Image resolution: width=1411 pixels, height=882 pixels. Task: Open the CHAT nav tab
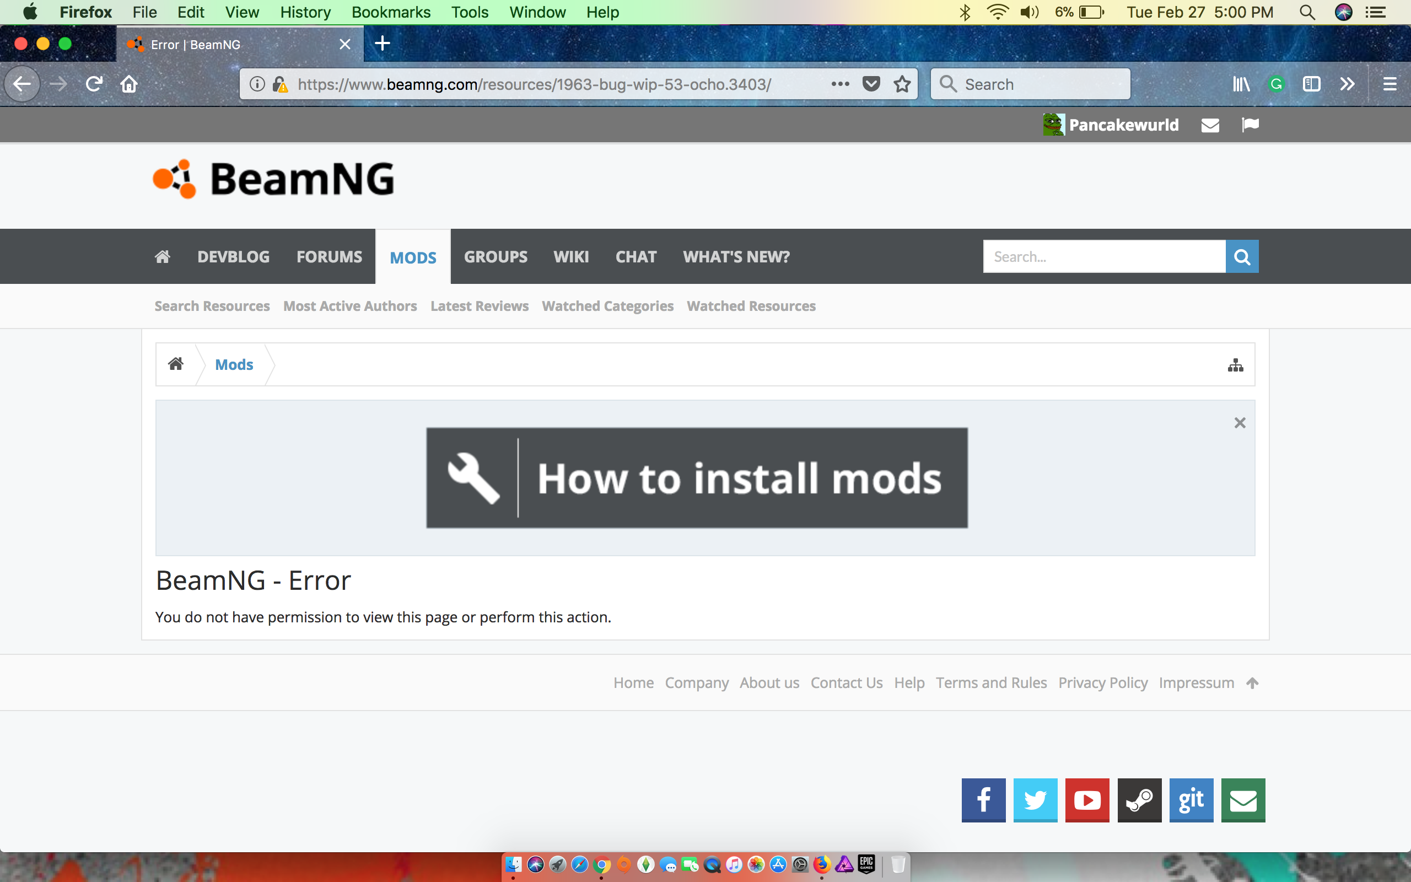point(636,257)
